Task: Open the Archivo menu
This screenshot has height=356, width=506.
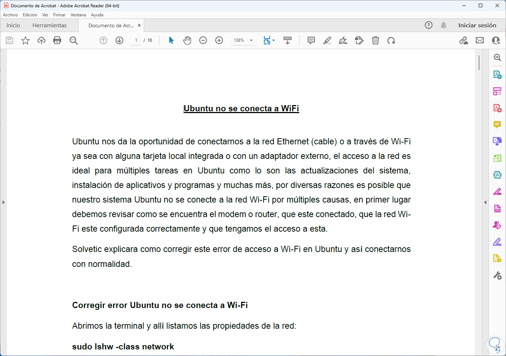Action: click(x=10, y=15)
